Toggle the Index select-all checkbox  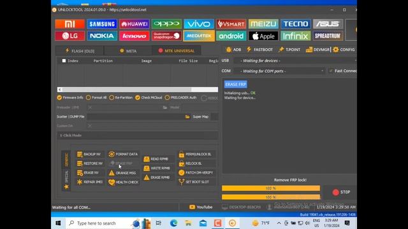(x=64, y=61)
